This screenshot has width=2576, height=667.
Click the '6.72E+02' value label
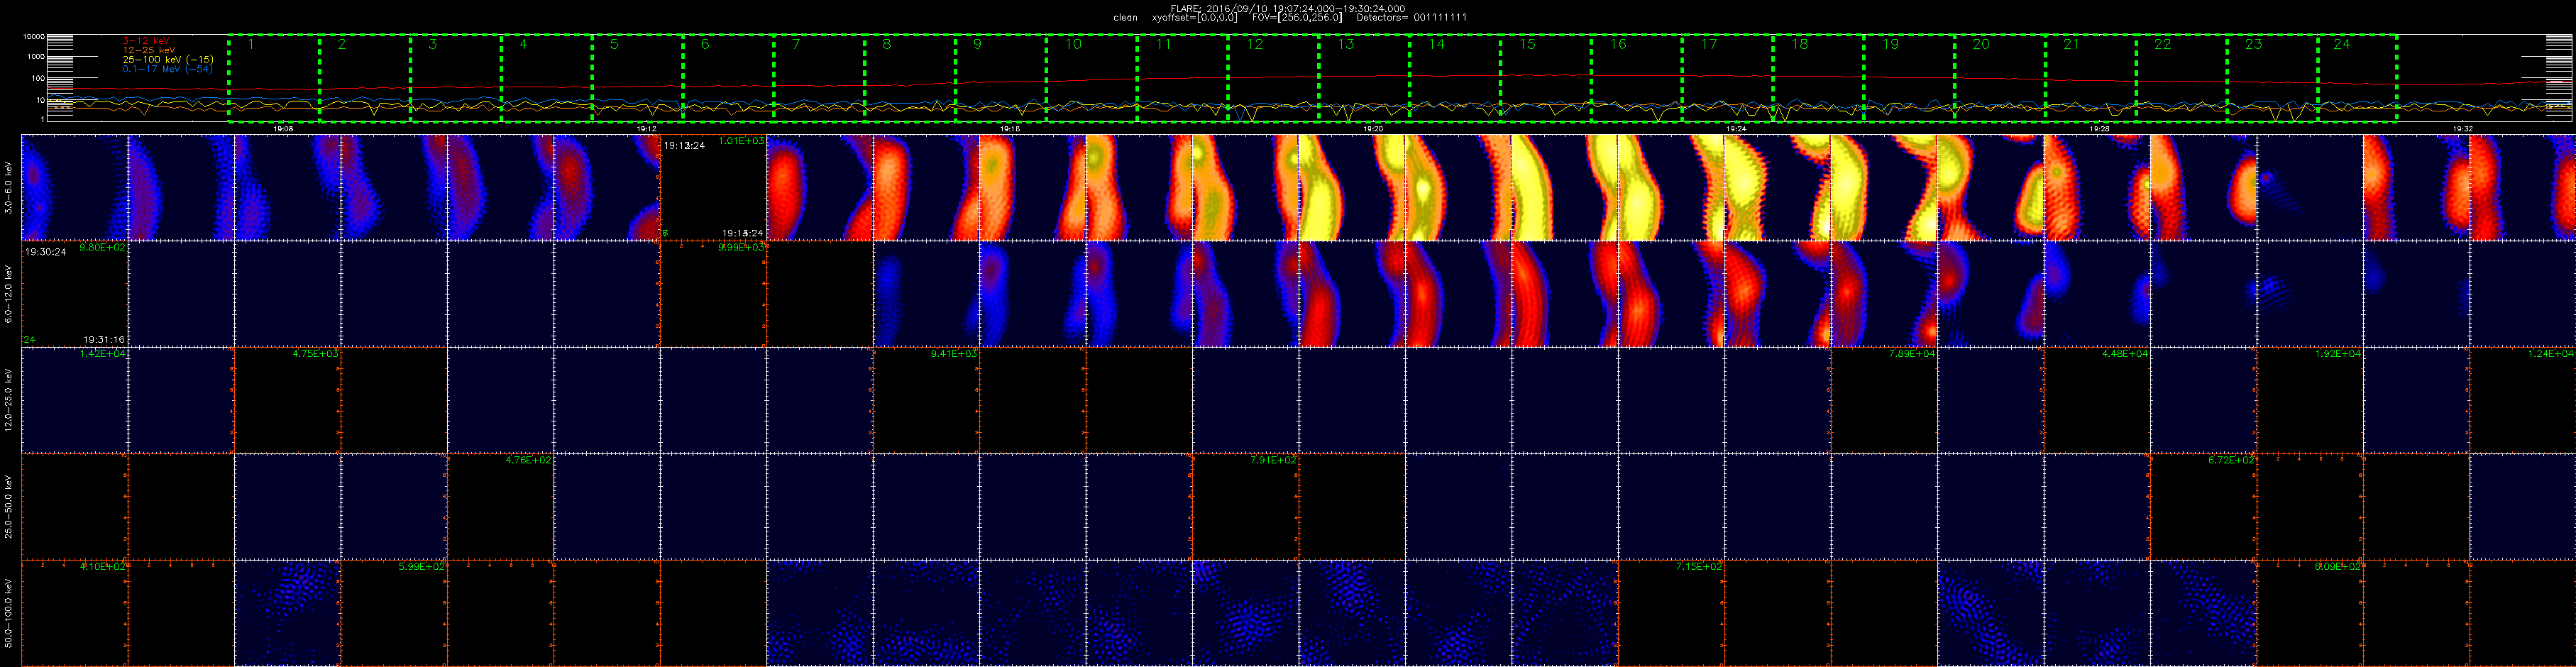2231,460
